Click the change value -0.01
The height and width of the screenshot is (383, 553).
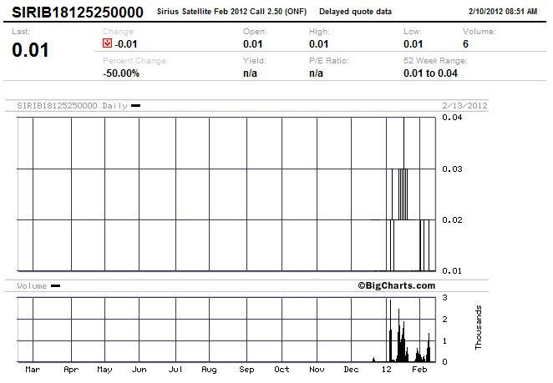[x=126, y=44]
